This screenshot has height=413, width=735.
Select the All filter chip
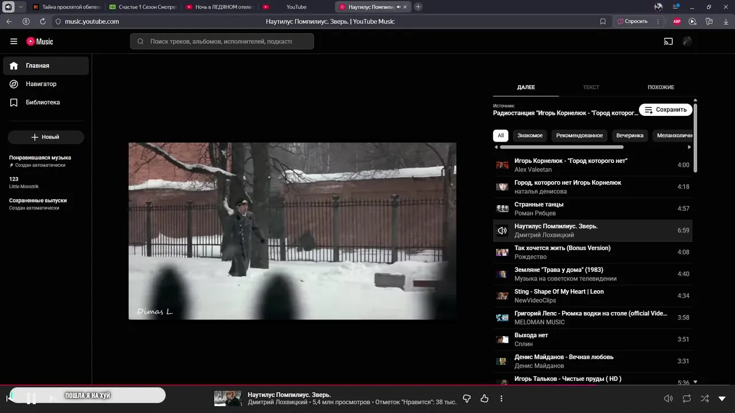point(501,135)
